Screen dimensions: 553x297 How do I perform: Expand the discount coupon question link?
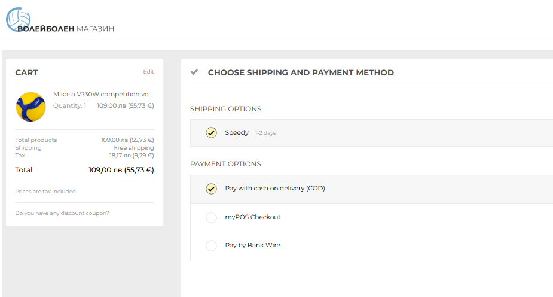(62, 213)
